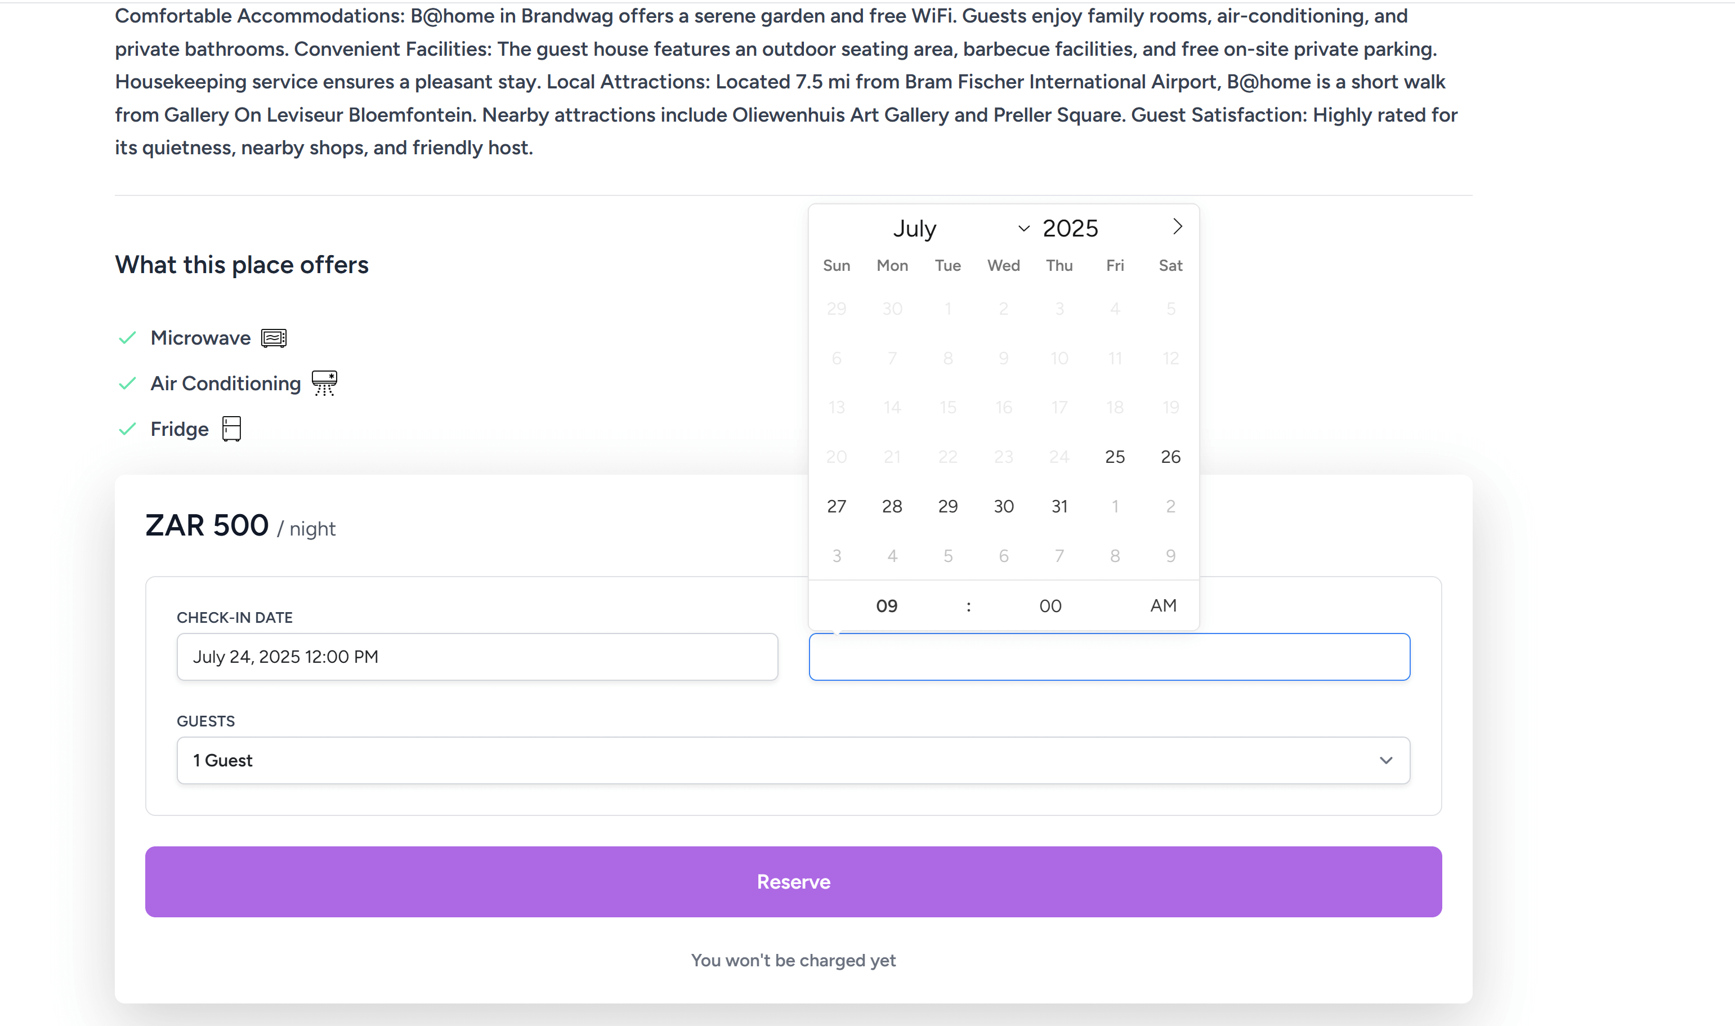Select July 25 in calendar

[1115, 457]
